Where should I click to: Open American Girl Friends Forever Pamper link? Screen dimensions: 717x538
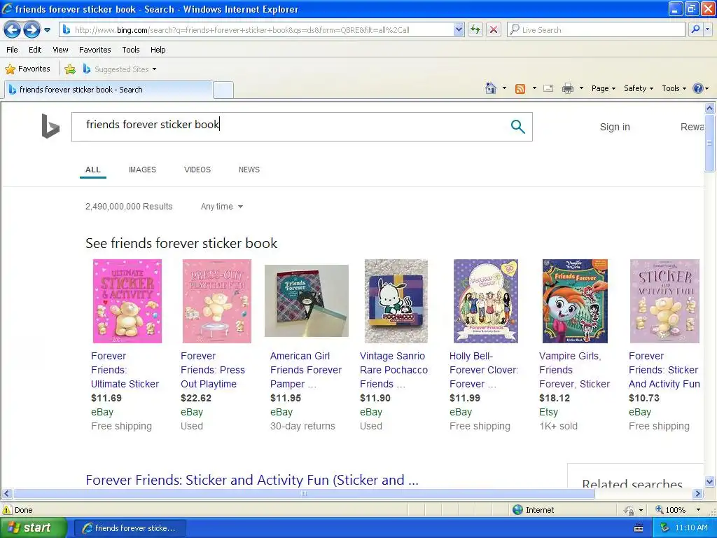click(x=306, y=370)
